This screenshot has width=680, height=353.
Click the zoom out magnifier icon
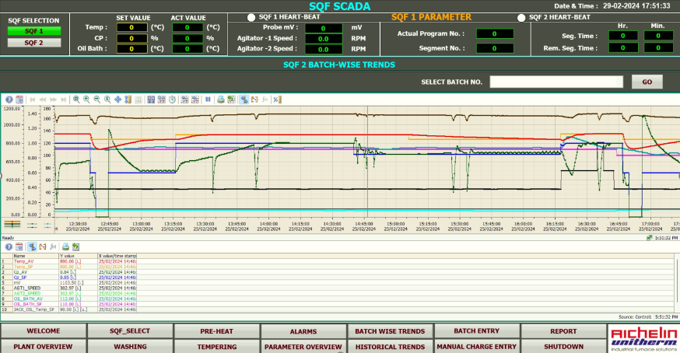click(x=96, y=100)
